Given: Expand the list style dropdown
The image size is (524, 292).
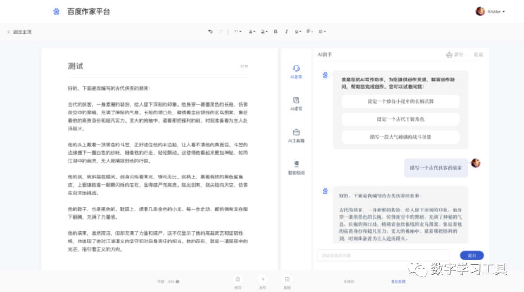Looking at the screenshot, I should tap(322, 32).
